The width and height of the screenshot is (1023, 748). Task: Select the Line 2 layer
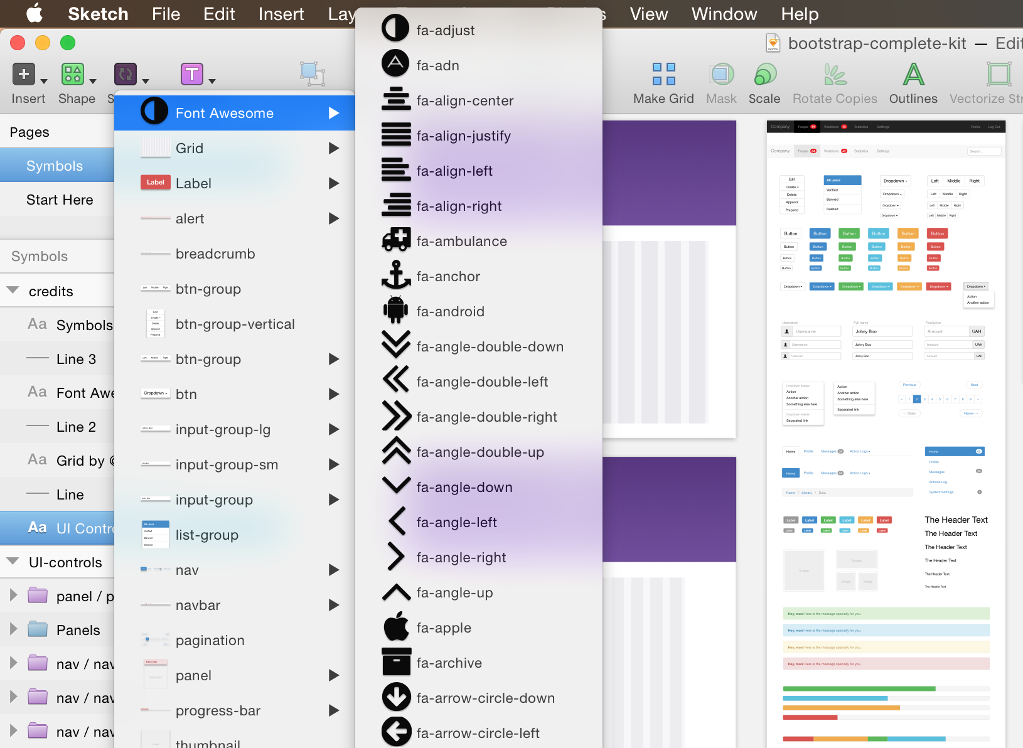57,427
